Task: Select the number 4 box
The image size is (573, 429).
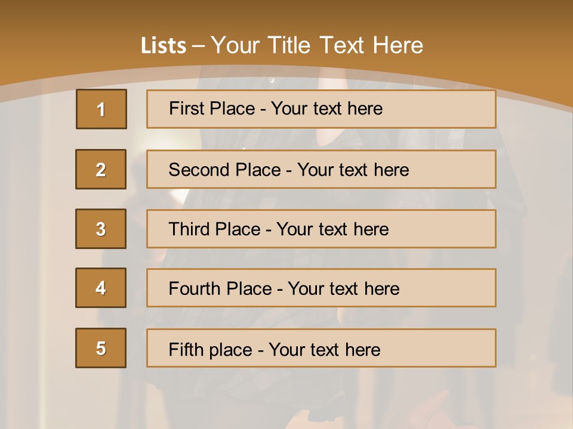Action: (x=101, y=288)
